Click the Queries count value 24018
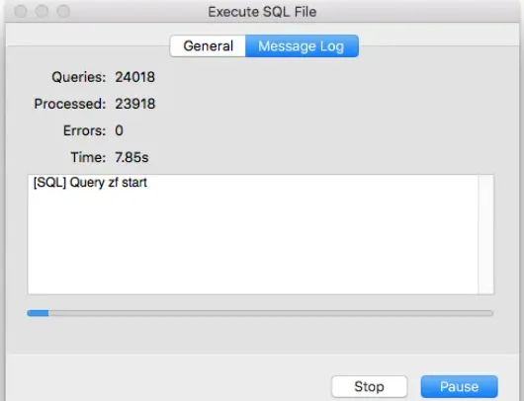524x401 pixels. (135, 77)
